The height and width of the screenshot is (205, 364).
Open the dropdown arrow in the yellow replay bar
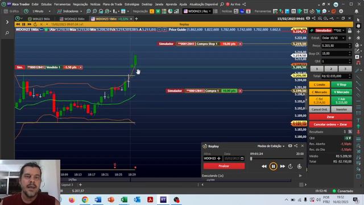(47, 24)
